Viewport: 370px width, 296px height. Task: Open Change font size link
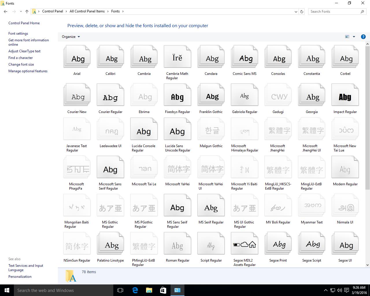coord(21,64)
